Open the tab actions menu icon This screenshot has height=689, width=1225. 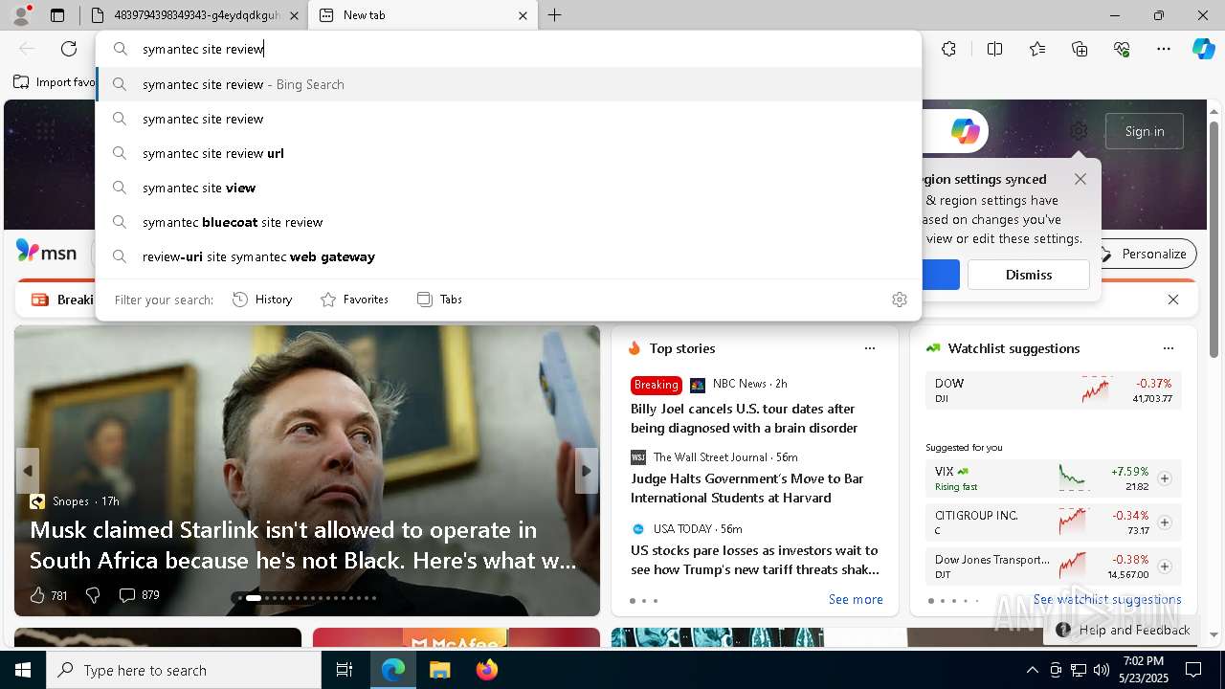57,15
